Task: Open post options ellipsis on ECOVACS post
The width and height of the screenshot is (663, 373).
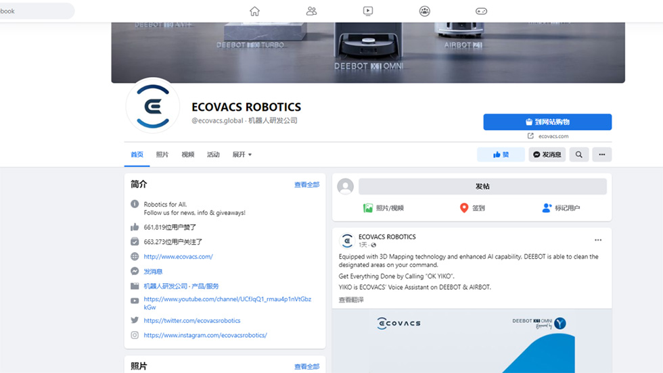Action: [597, 240]
